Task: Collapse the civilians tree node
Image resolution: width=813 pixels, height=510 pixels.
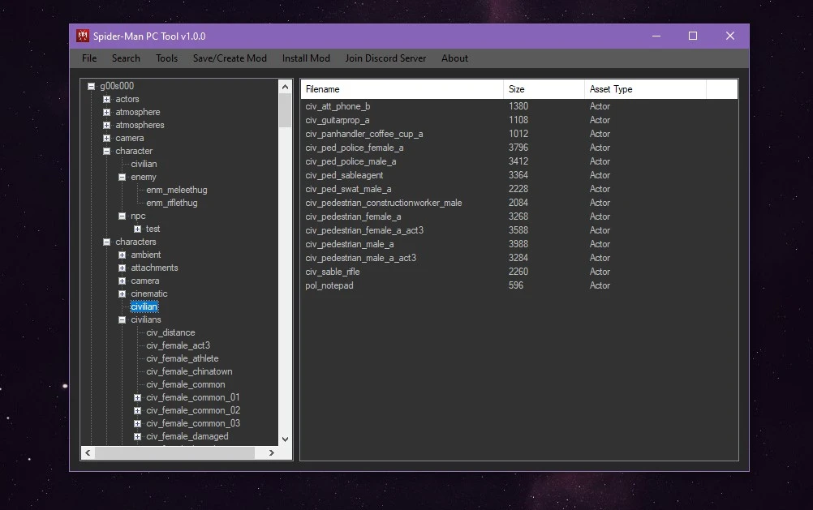Action: coord(122,320)
